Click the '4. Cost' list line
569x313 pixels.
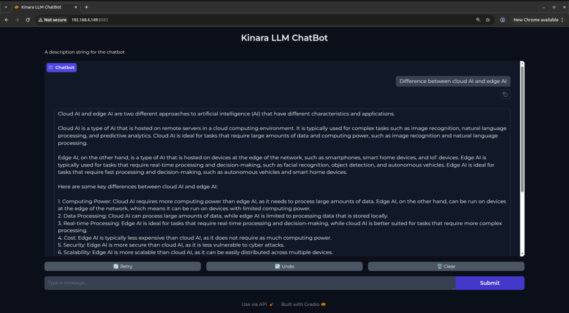(194, 238)
